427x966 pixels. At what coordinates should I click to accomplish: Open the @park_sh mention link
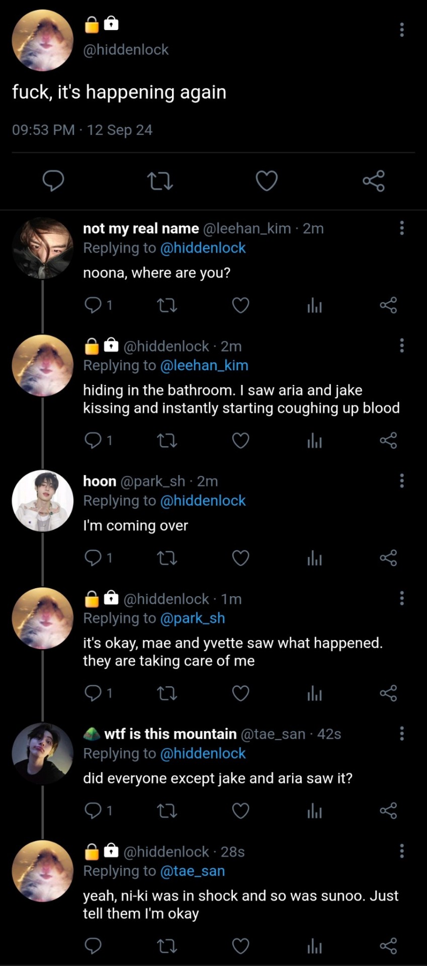(192, 618)
